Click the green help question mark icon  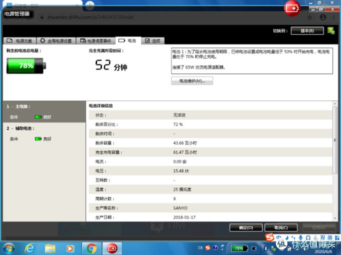point(331,30)
